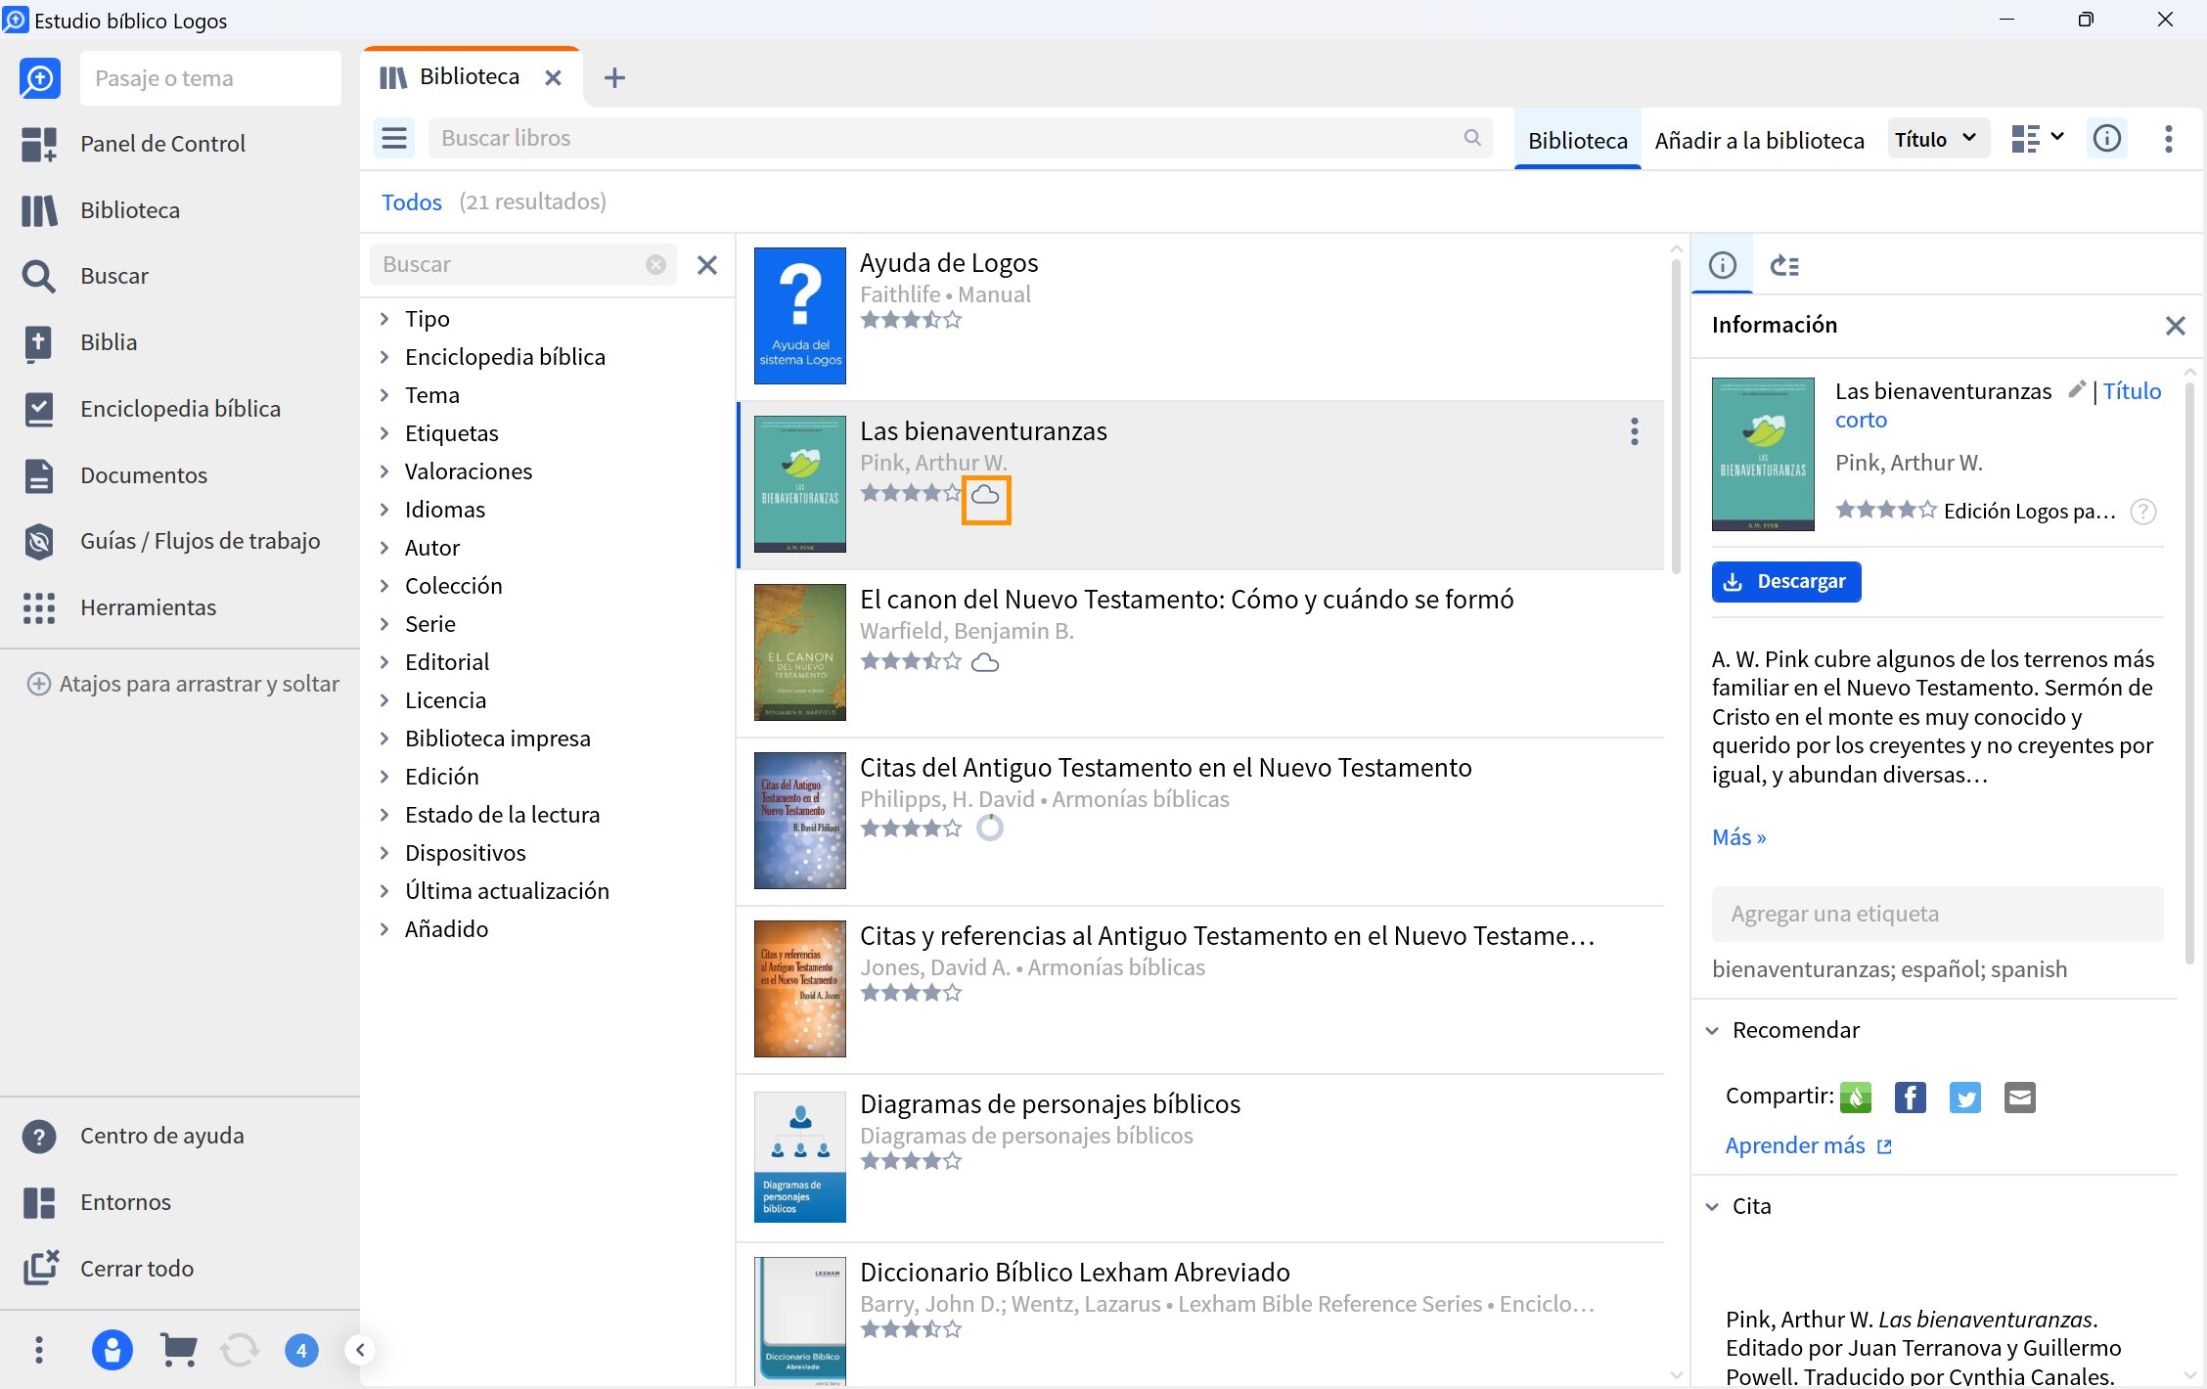Screen dimensions: 2207x1389
Task: Switch to the Biblioteca view tab
Action: coord(1578,140)
